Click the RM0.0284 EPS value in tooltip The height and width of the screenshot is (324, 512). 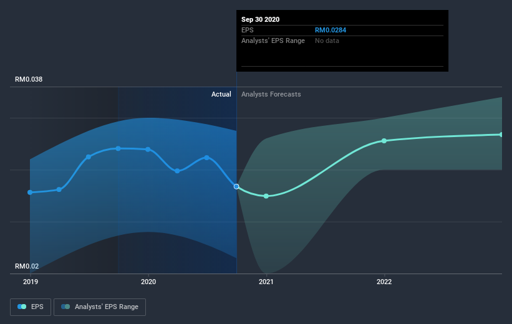click(x=331, y=30)
